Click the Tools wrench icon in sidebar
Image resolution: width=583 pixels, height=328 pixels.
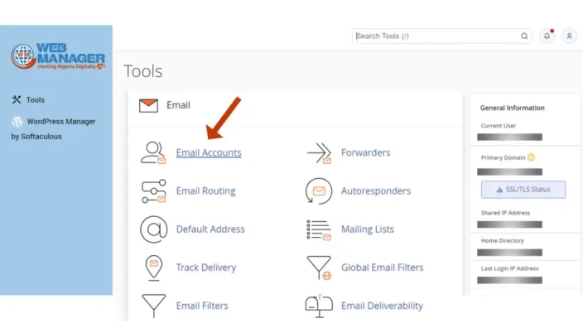click(x=17, y=99)
